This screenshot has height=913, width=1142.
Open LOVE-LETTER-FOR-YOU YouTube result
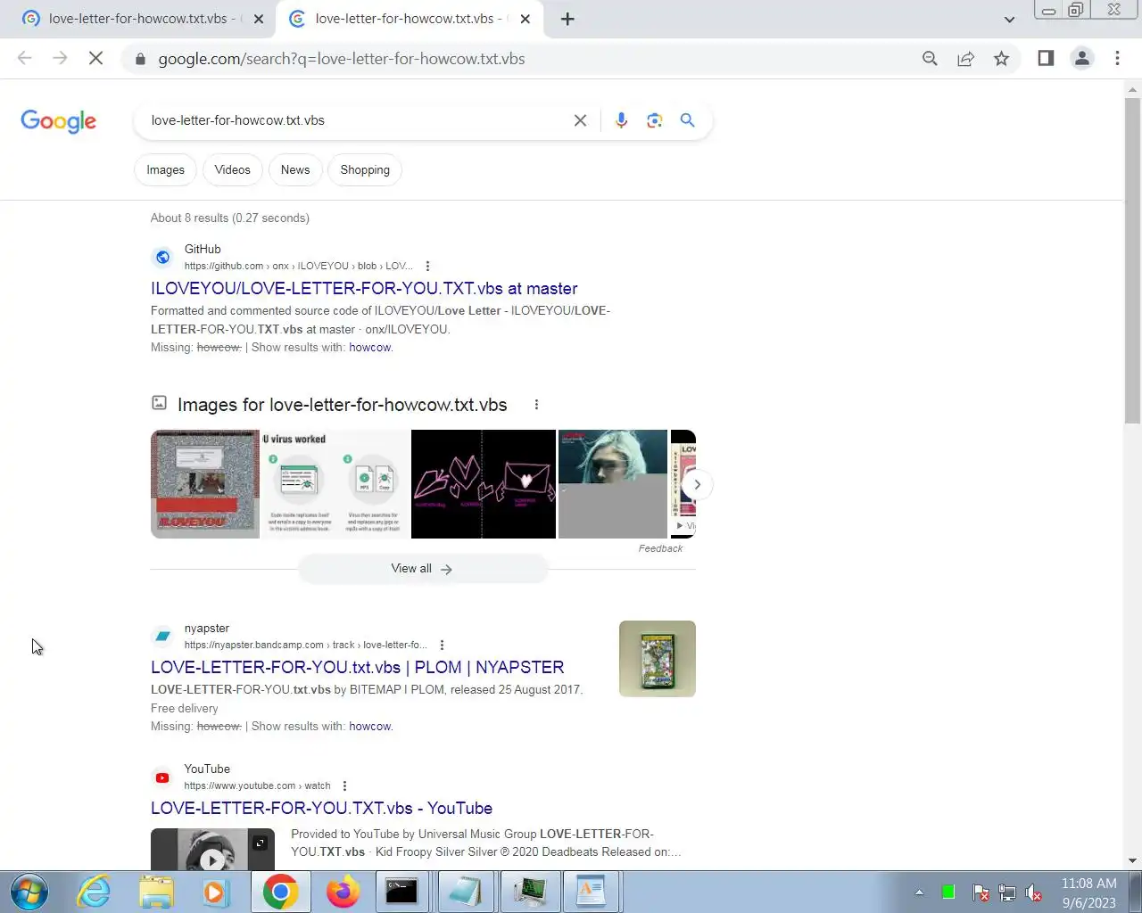point(321,808)
